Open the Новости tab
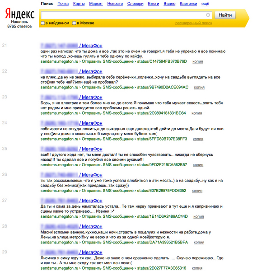The image size is (271, 271). (x=115, y=4)
